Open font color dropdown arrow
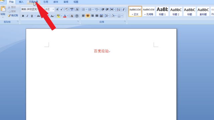The width and height of the screenshot is (214, 120). coord(68,16)
